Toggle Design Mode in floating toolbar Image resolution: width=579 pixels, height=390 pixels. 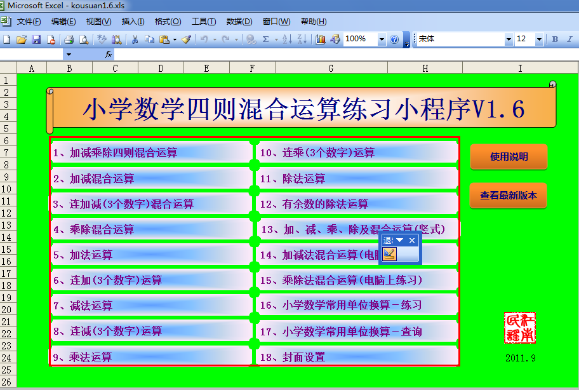[390, 254]
